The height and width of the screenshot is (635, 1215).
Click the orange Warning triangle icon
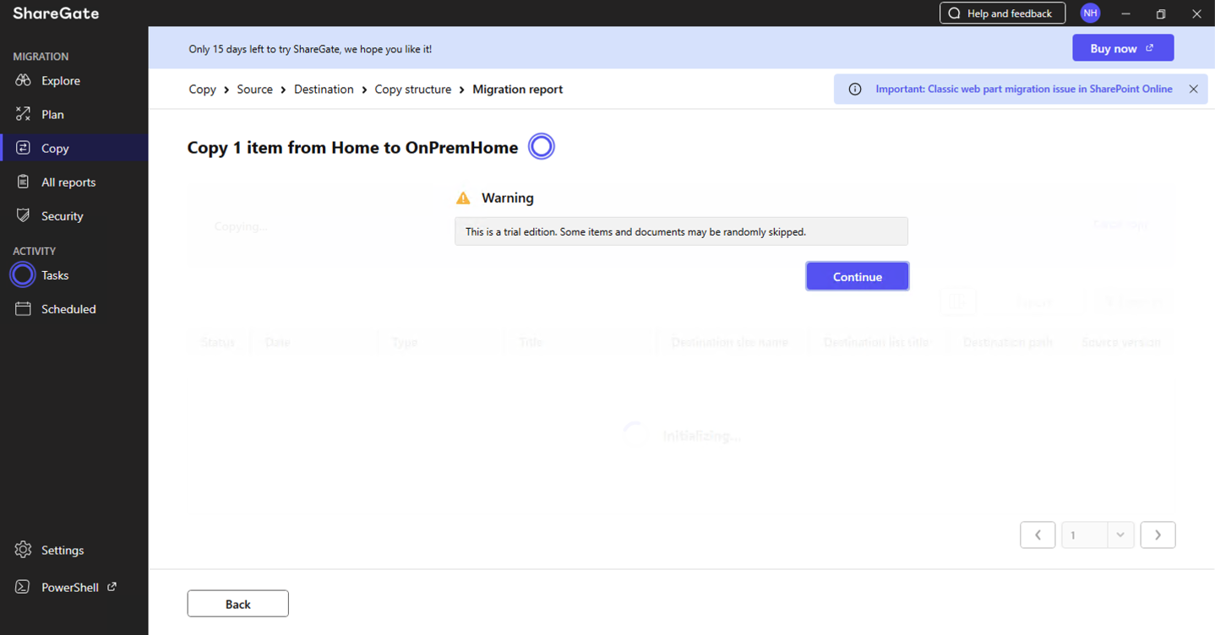463,198
